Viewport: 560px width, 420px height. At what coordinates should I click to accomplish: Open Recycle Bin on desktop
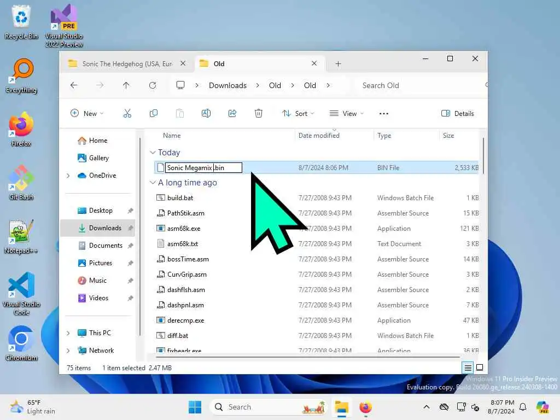pos(21,22)
